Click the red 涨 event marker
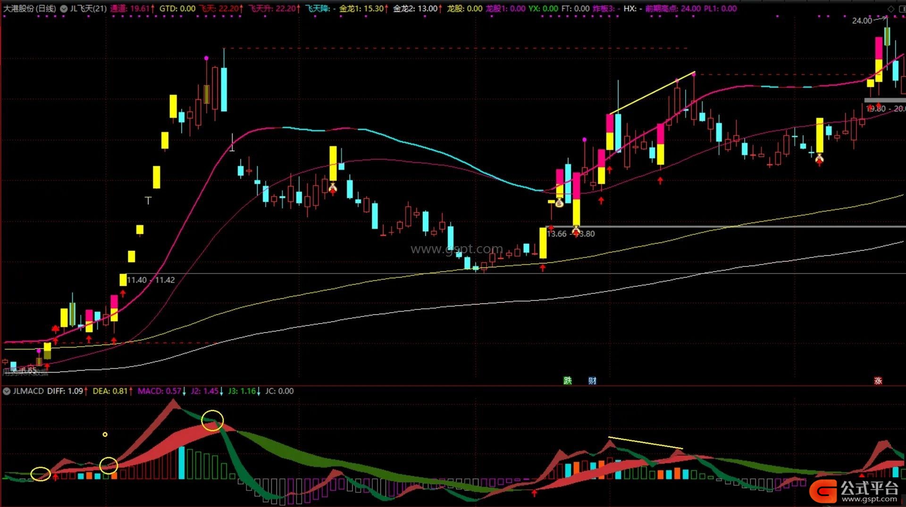This screenshot has height=507, width=906. 878,381
